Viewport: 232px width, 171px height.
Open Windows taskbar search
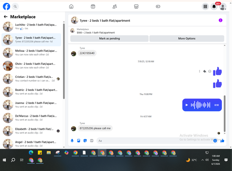(13, 160)
